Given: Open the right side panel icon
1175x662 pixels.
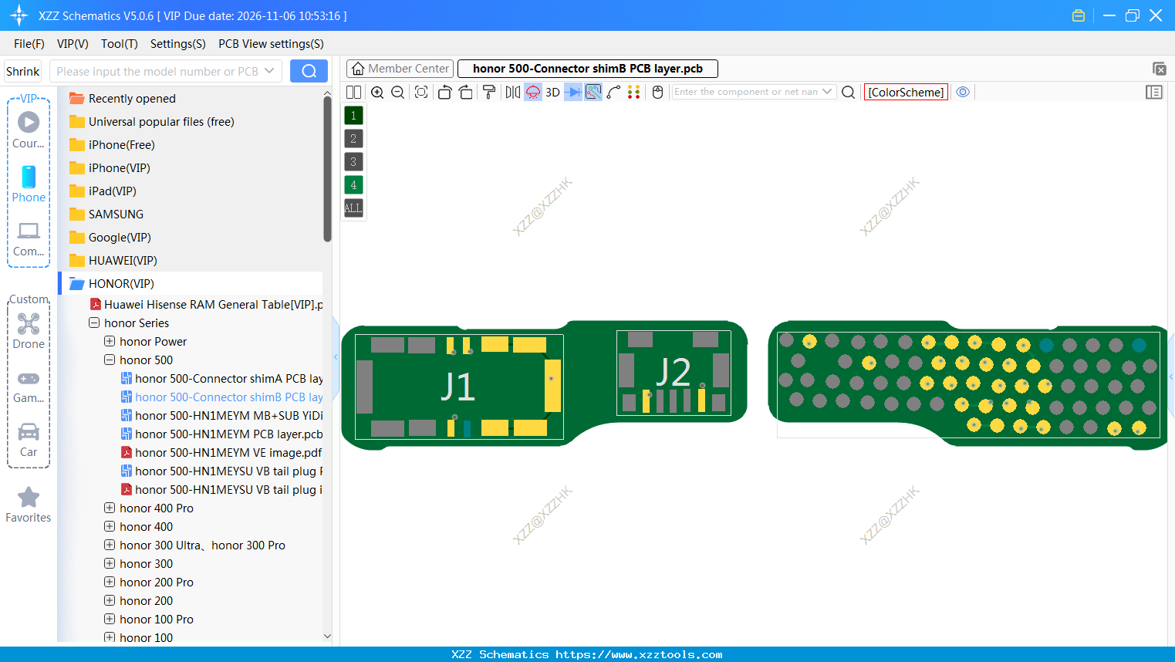Looking at the screenshot, I should [x=1154, y=92].
